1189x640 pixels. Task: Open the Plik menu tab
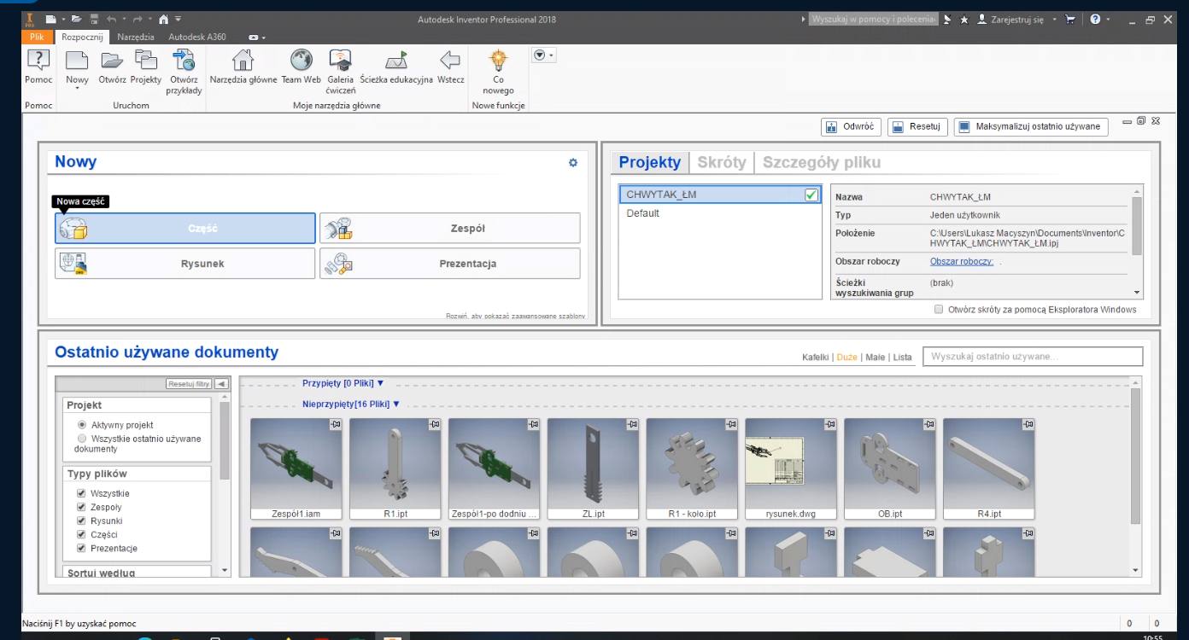[x=36, y=38]
